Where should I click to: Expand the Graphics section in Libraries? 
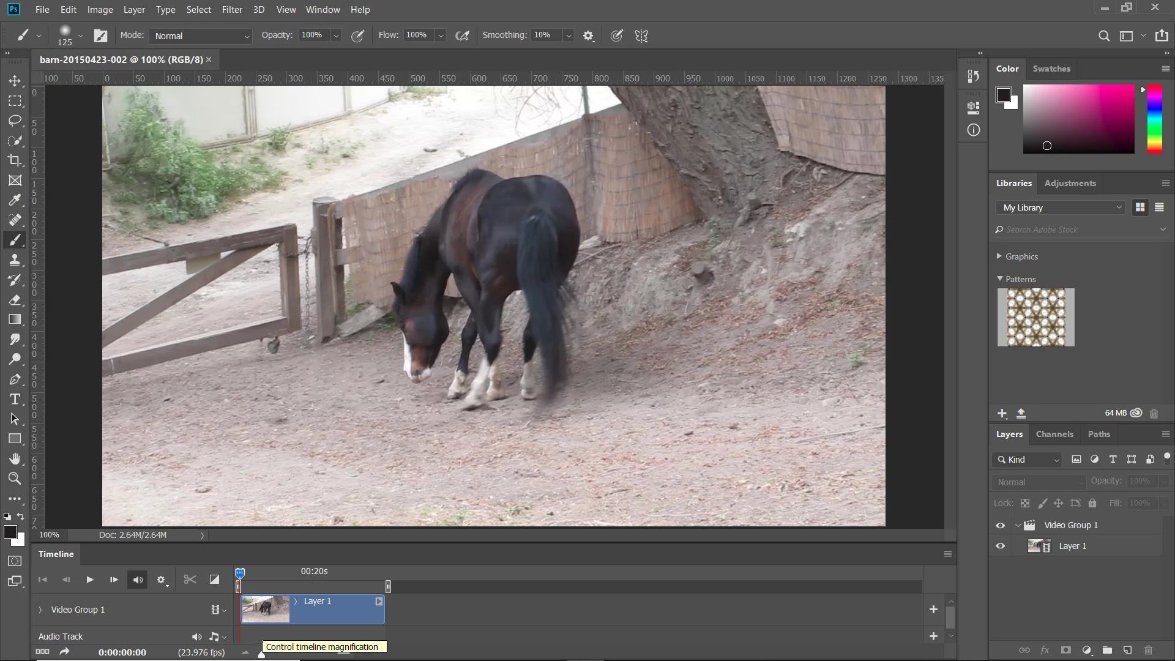click(x=999, y=256)
